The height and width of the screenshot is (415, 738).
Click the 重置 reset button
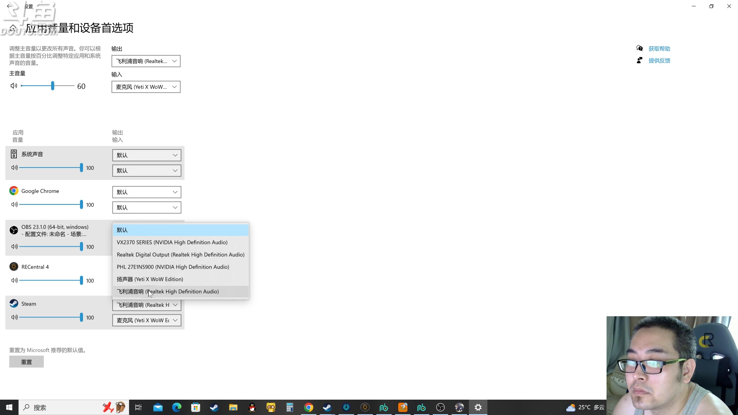[x=27, y=362]
